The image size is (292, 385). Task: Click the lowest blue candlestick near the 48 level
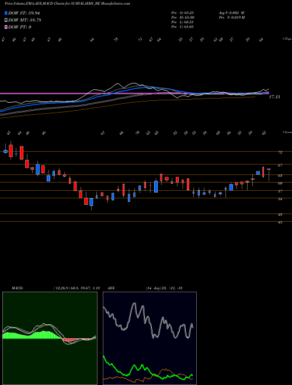pyautogui.click(x=91, y=204)
